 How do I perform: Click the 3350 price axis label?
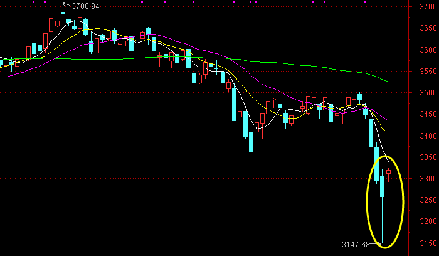point(428,157)
